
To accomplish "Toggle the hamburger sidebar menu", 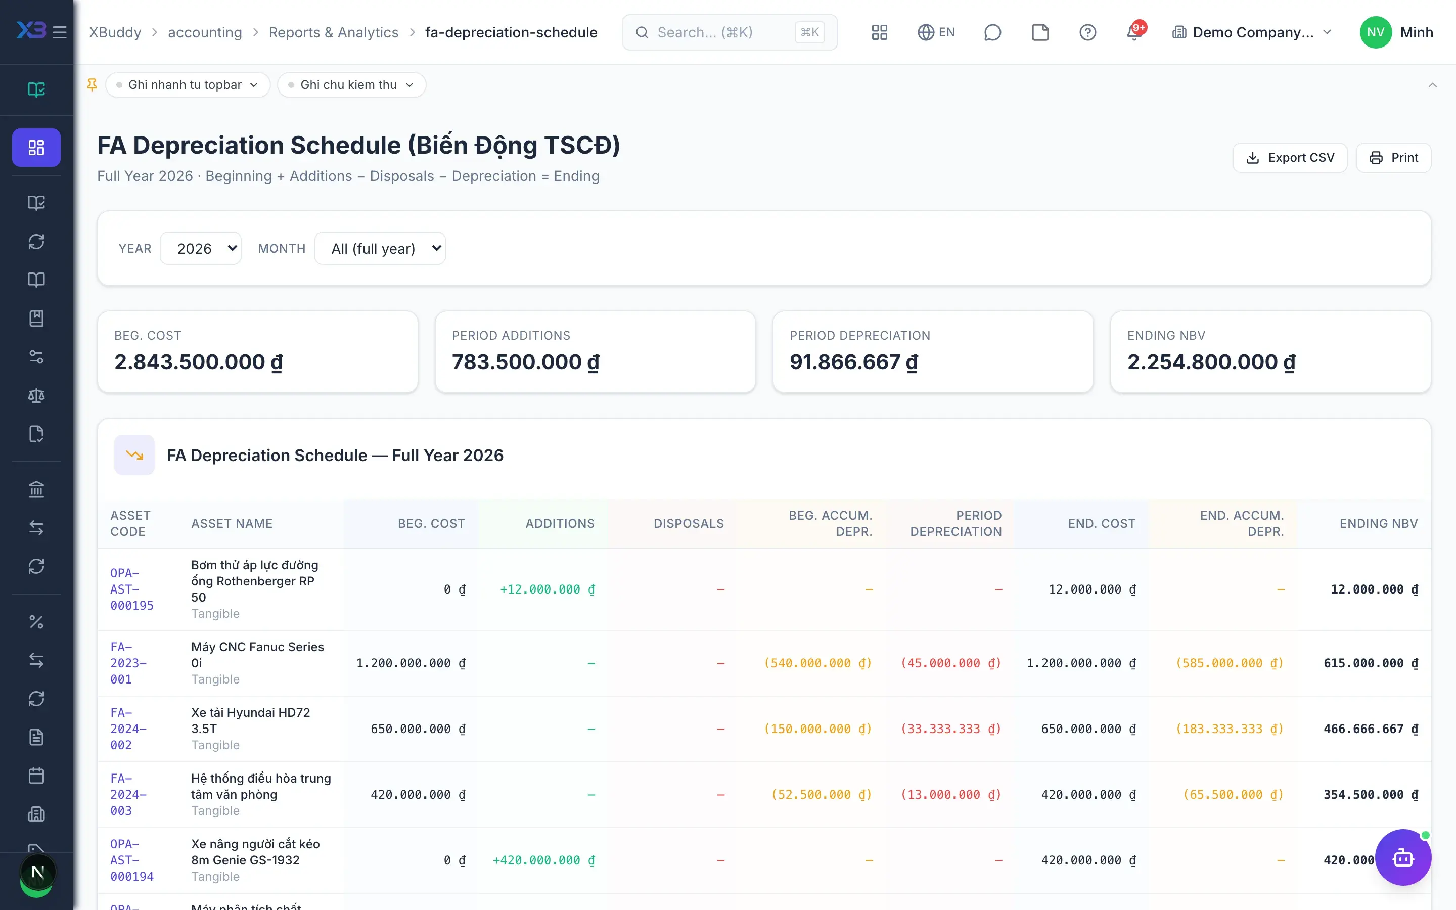I will click(60, 32).
